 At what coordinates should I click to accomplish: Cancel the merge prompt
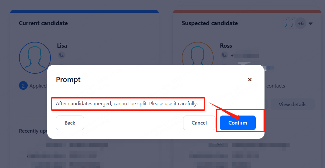point(199,123)
